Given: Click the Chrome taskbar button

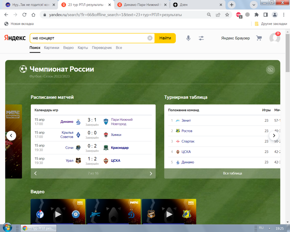Looking at the screenshot, I should click(39, 228).
